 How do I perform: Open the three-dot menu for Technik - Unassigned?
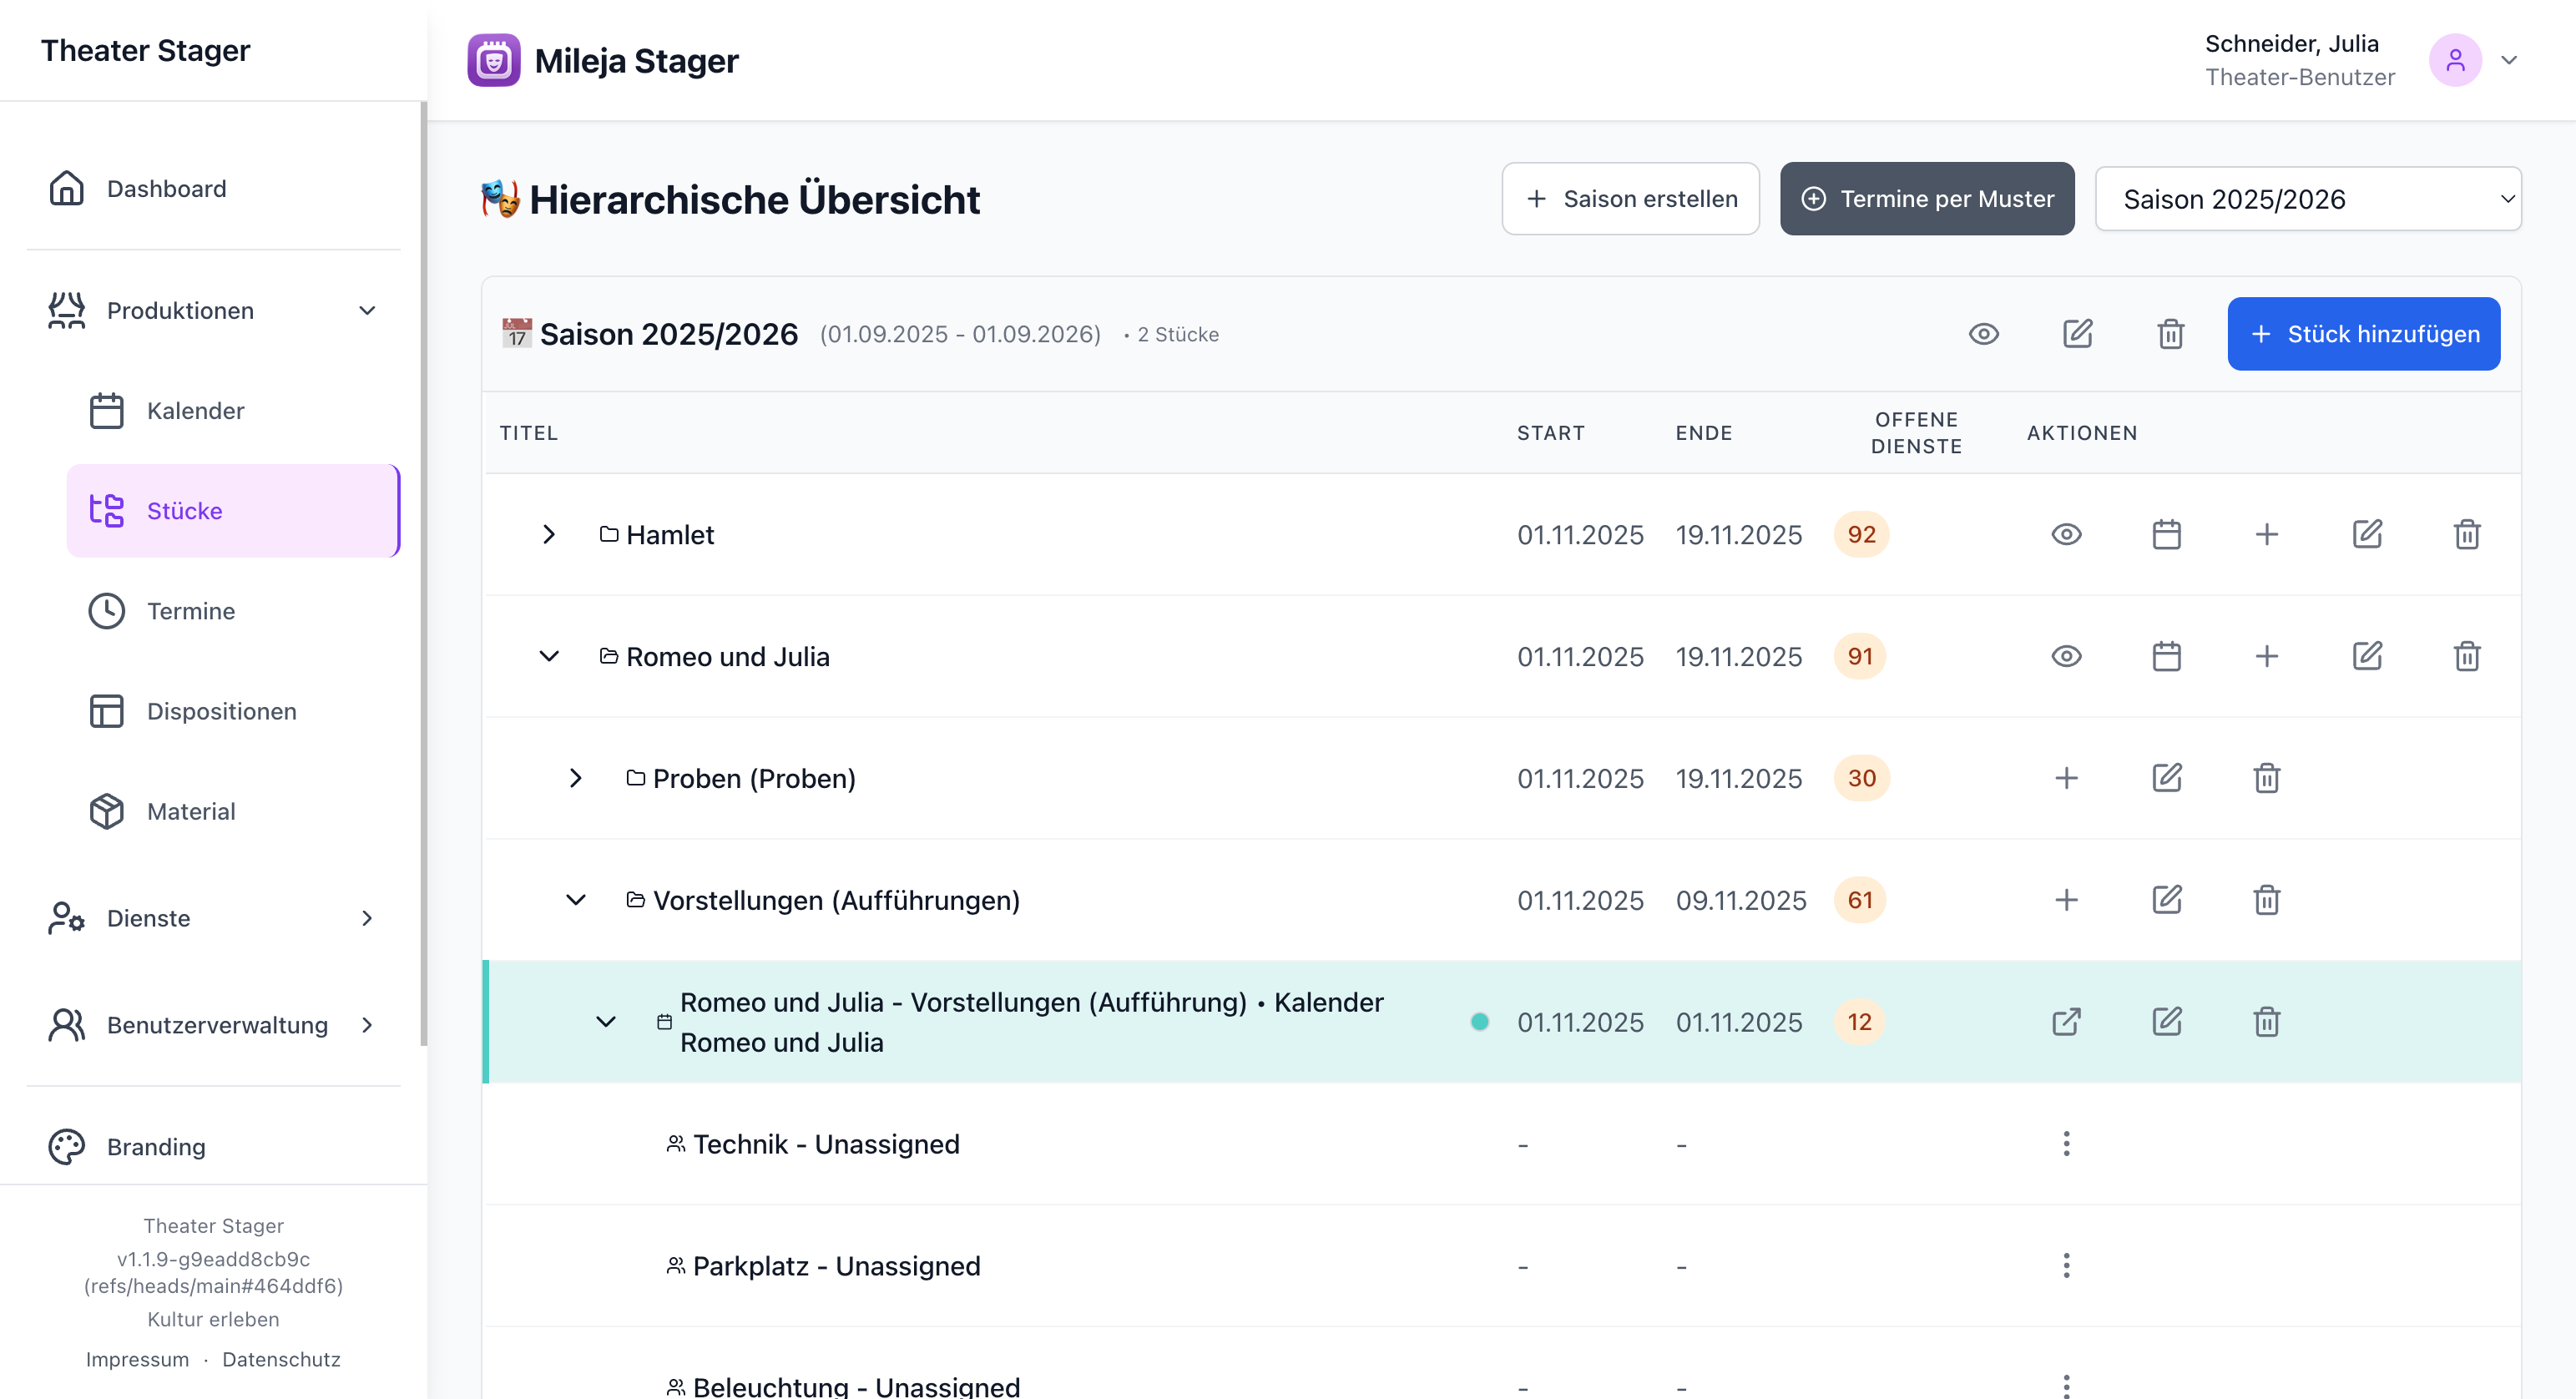point(2066,1143)
